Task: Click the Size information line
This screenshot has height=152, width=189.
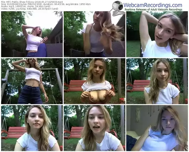Action: click(x=46, y=4)
